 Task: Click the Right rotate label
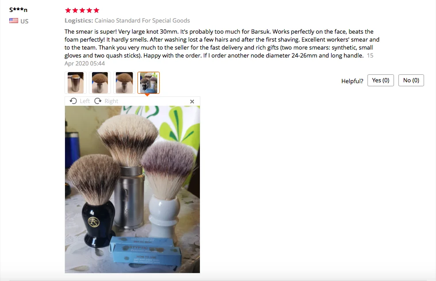(111, 101)
